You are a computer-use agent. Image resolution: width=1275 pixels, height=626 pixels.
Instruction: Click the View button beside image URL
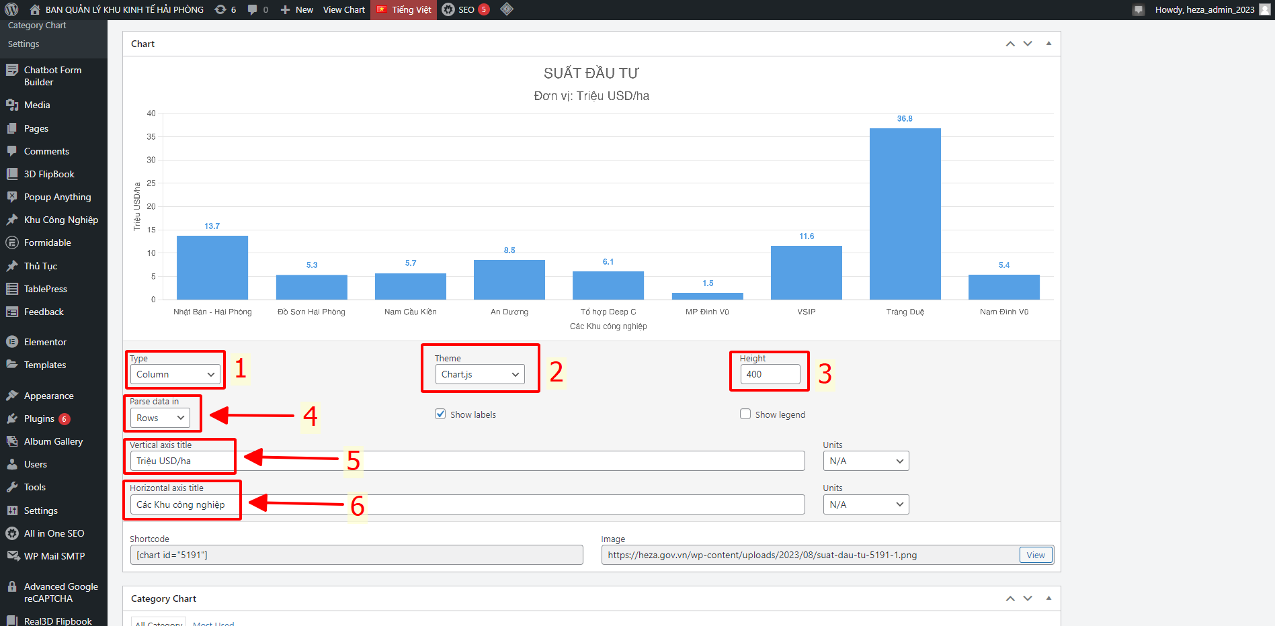1035,555
